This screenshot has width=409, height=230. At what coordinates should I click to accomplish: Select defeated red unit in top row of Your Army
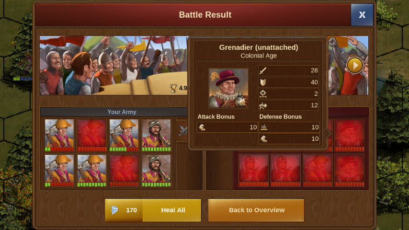click(x=91, y=135)
